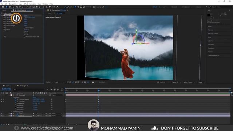Click Reset next to Transform in timeline
The height and width of the screenshot is (131, 233).
[34, 97]
